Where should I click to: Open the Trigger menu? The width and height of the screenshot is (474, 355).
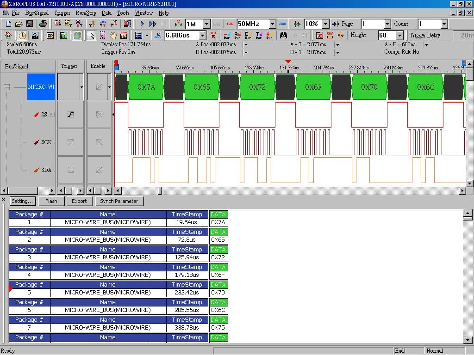[62, 13]
